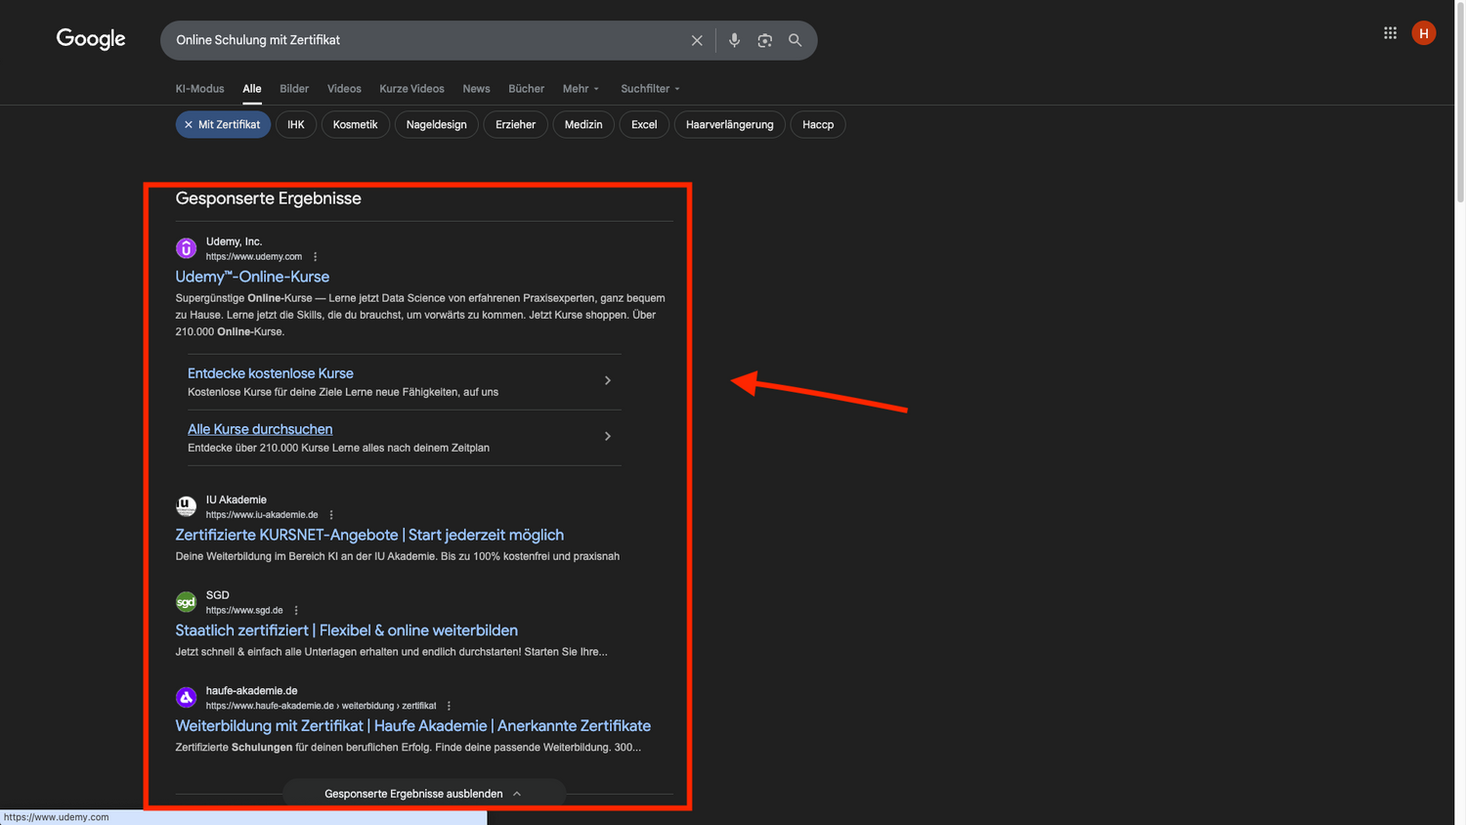Viewport: 1466px width, 825px height.
Task: Select the IHK filter chip
Action: 296,124
